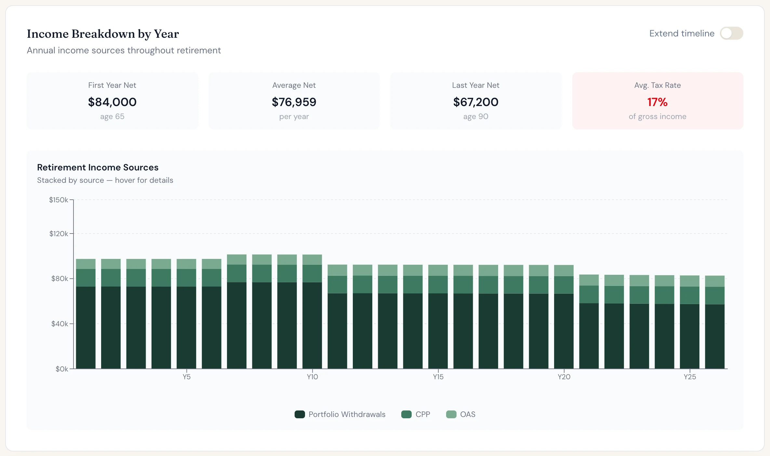Screen dimensions: 770x456
Task: Click the OAS legend swatch
Action: pyautogui.click(x=451, y=414)
